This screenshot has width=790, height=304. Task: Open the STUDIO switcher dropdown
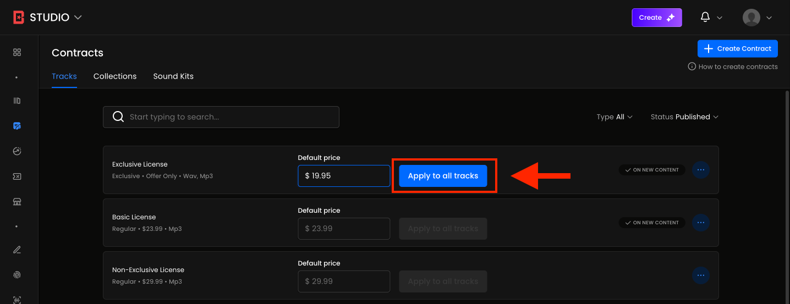[48, 18]
